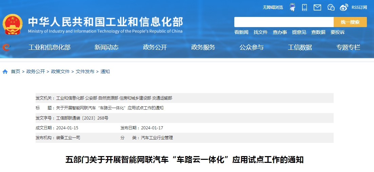Image resolution: width=374 pixels, height=172 pixels.
Task: Open the 查数据 quick link
Action: click(x=318, y=32)
